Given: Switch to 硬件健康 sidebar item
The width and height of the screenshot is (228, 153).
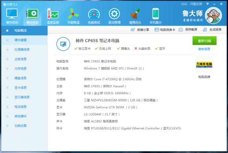Looking at the screenshot, I should click(x=24, y=40).
